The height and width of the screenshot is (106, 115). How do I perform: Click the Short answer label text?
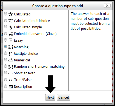click(24, 73)
